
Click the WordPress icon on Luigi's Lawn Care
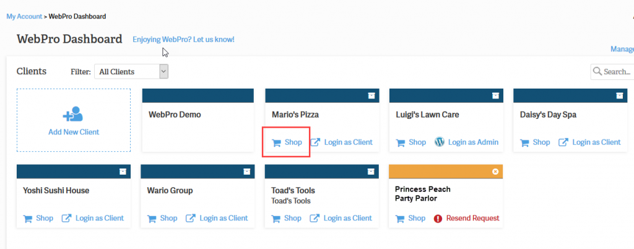440,142
